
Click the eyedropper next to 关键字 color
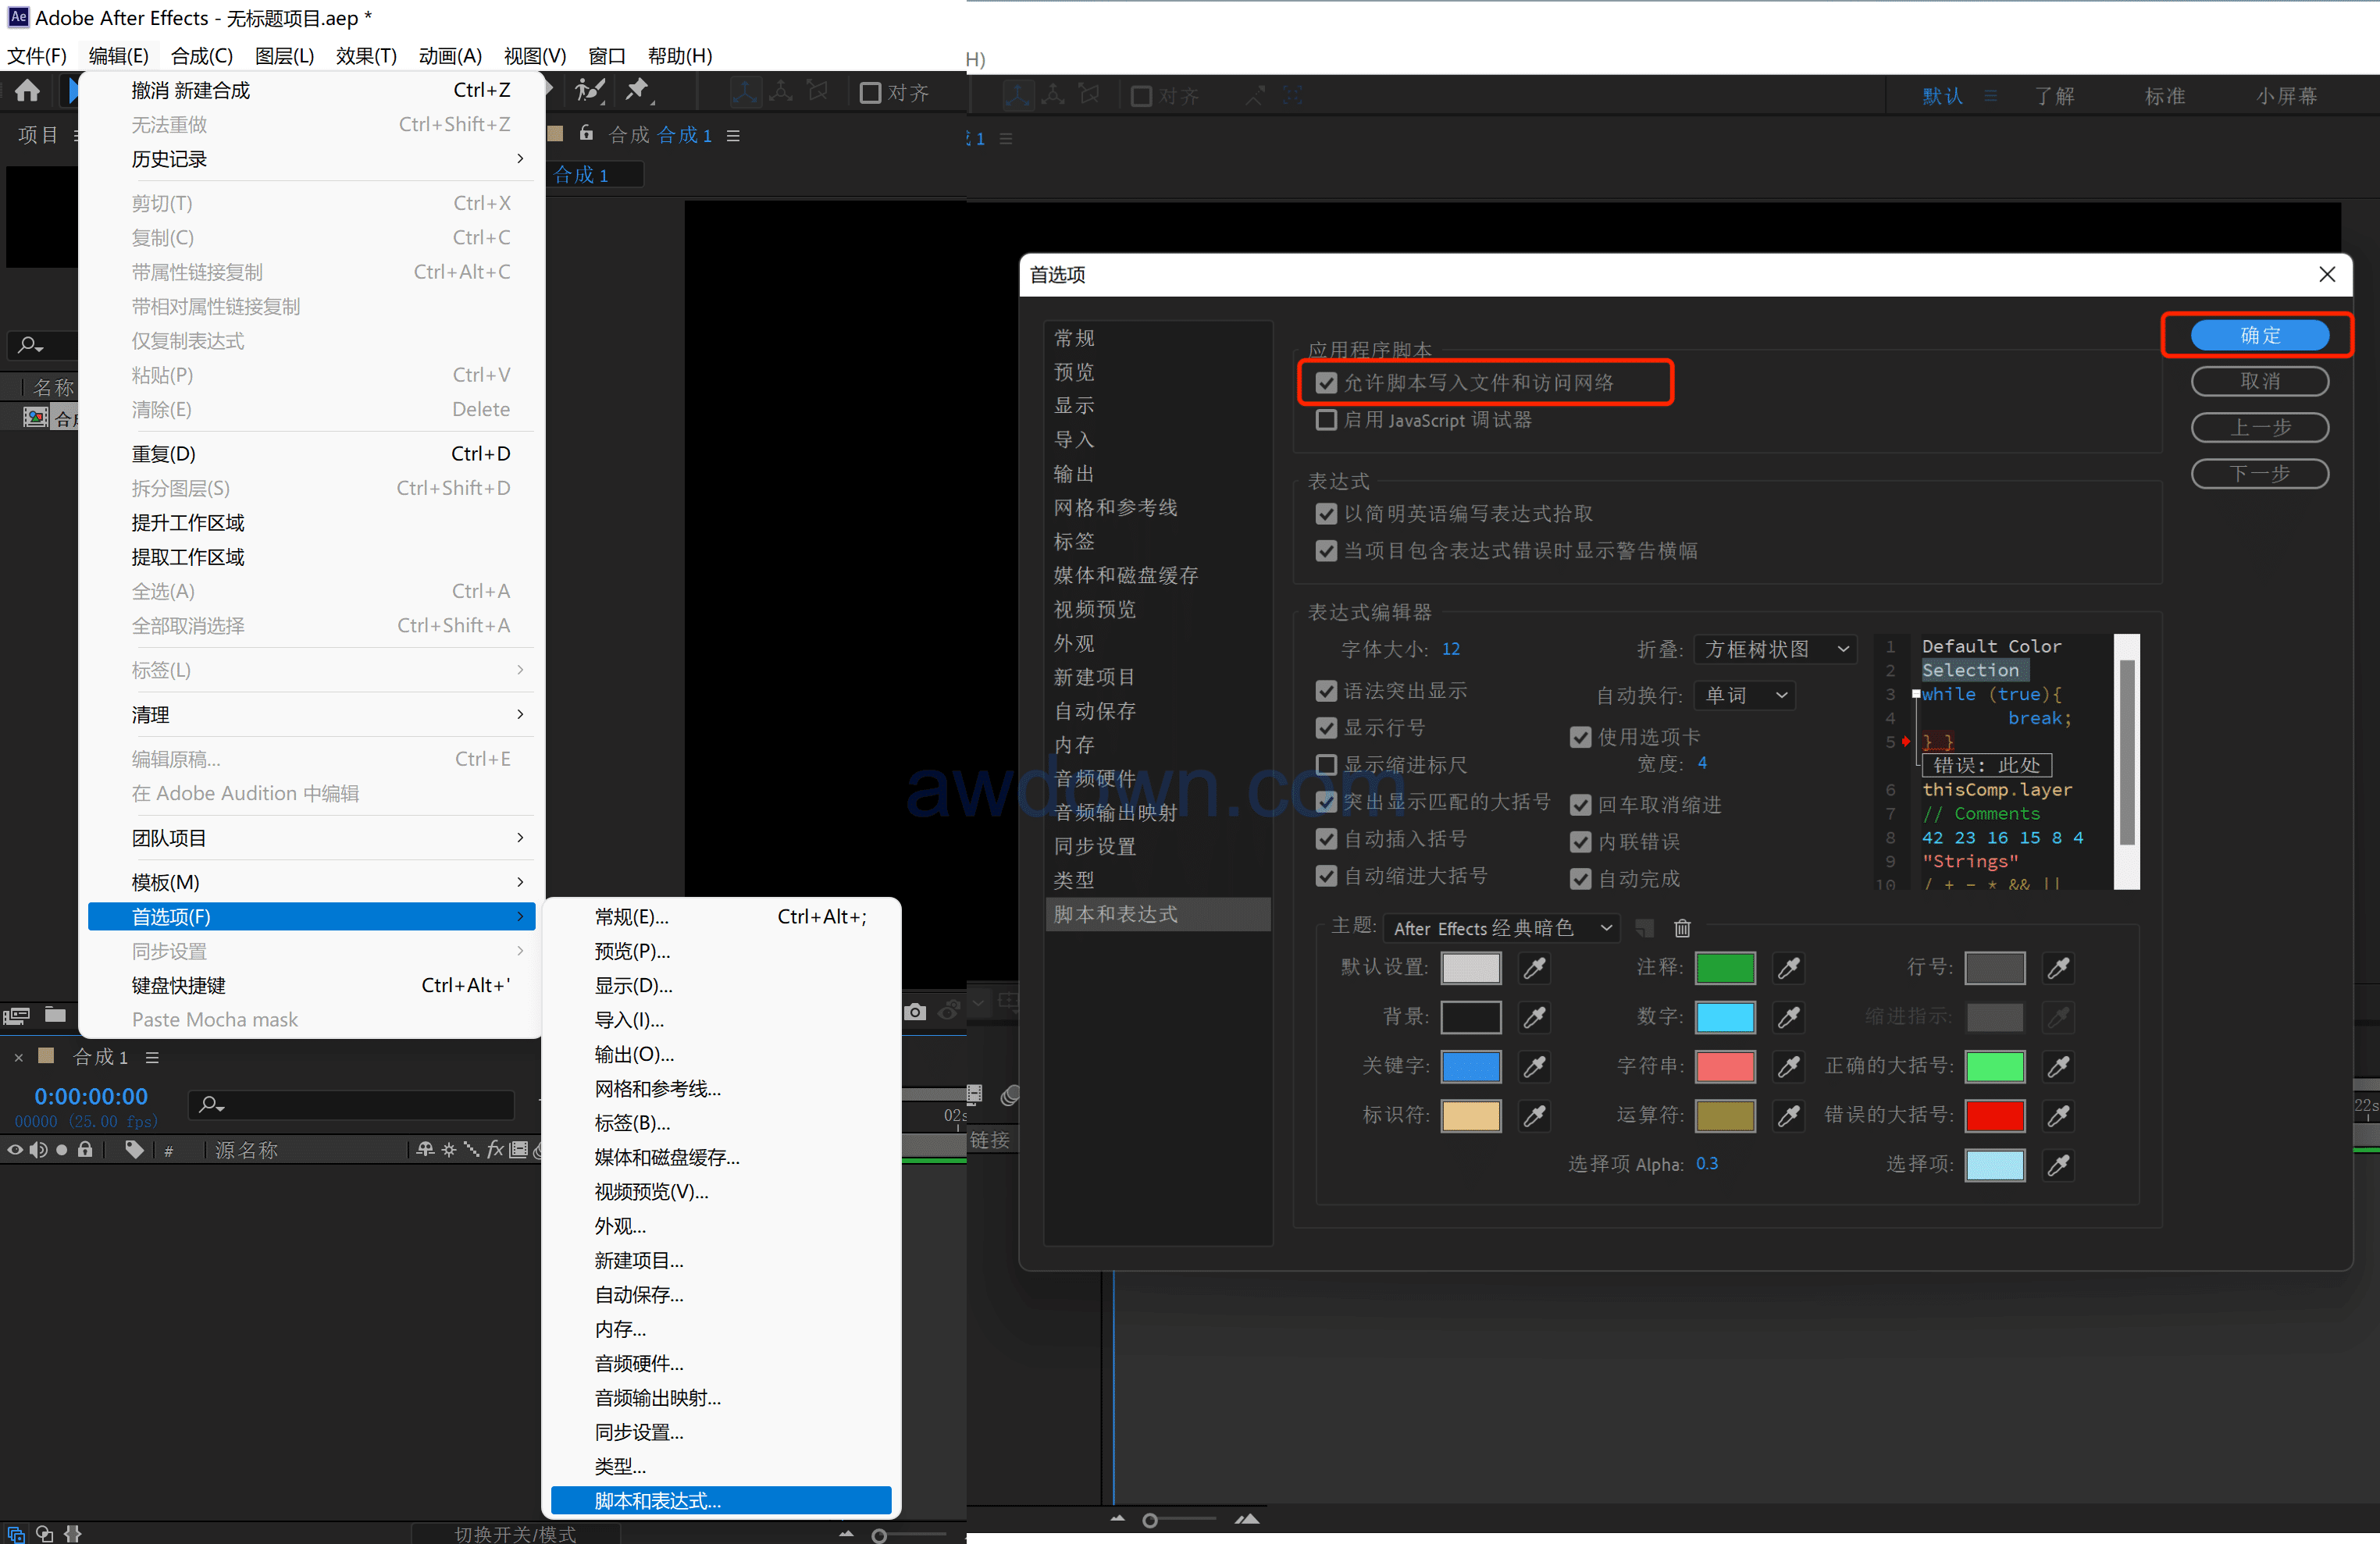click(1534, 1066)
